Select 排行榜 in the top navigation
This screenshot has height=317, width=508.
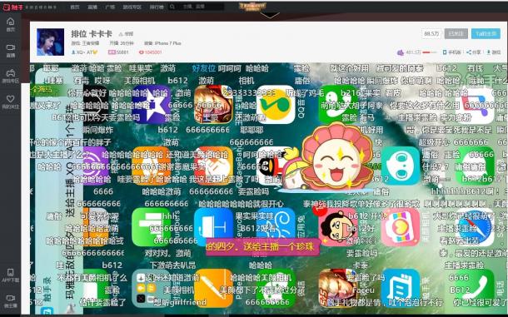(x=157, y=7)
